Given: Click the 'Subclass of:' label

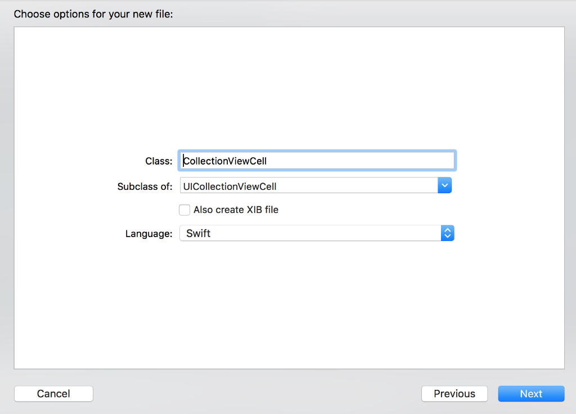Looking at the screenshot, I should tap(145, 186).
